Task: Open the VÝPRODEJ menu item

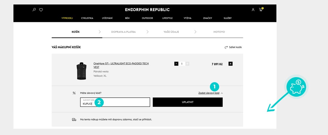Action: tap(67, 18)
